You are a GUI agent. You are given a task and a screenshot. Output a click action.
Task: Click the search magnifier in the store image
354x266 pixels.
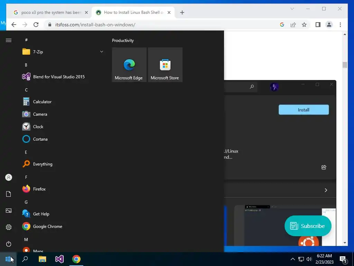click(x=252, y=87)
